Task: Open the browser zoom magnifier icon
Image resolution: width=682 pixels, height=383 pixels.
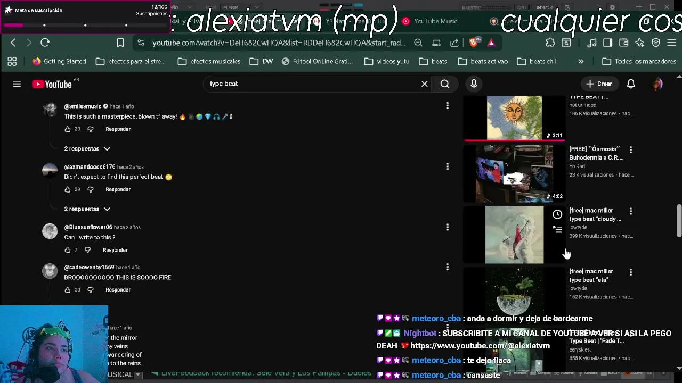Action: [x=418, y=43]
